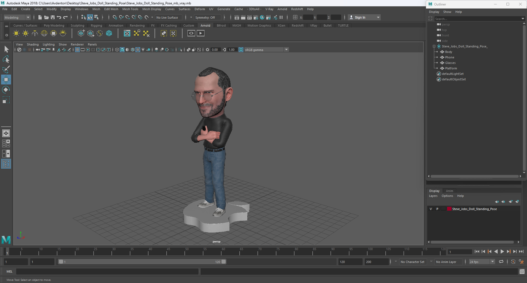This screenshot has width=527, height=283.
Task: Select the Glasses node in Outliner
Action: (x=450, y=63)
